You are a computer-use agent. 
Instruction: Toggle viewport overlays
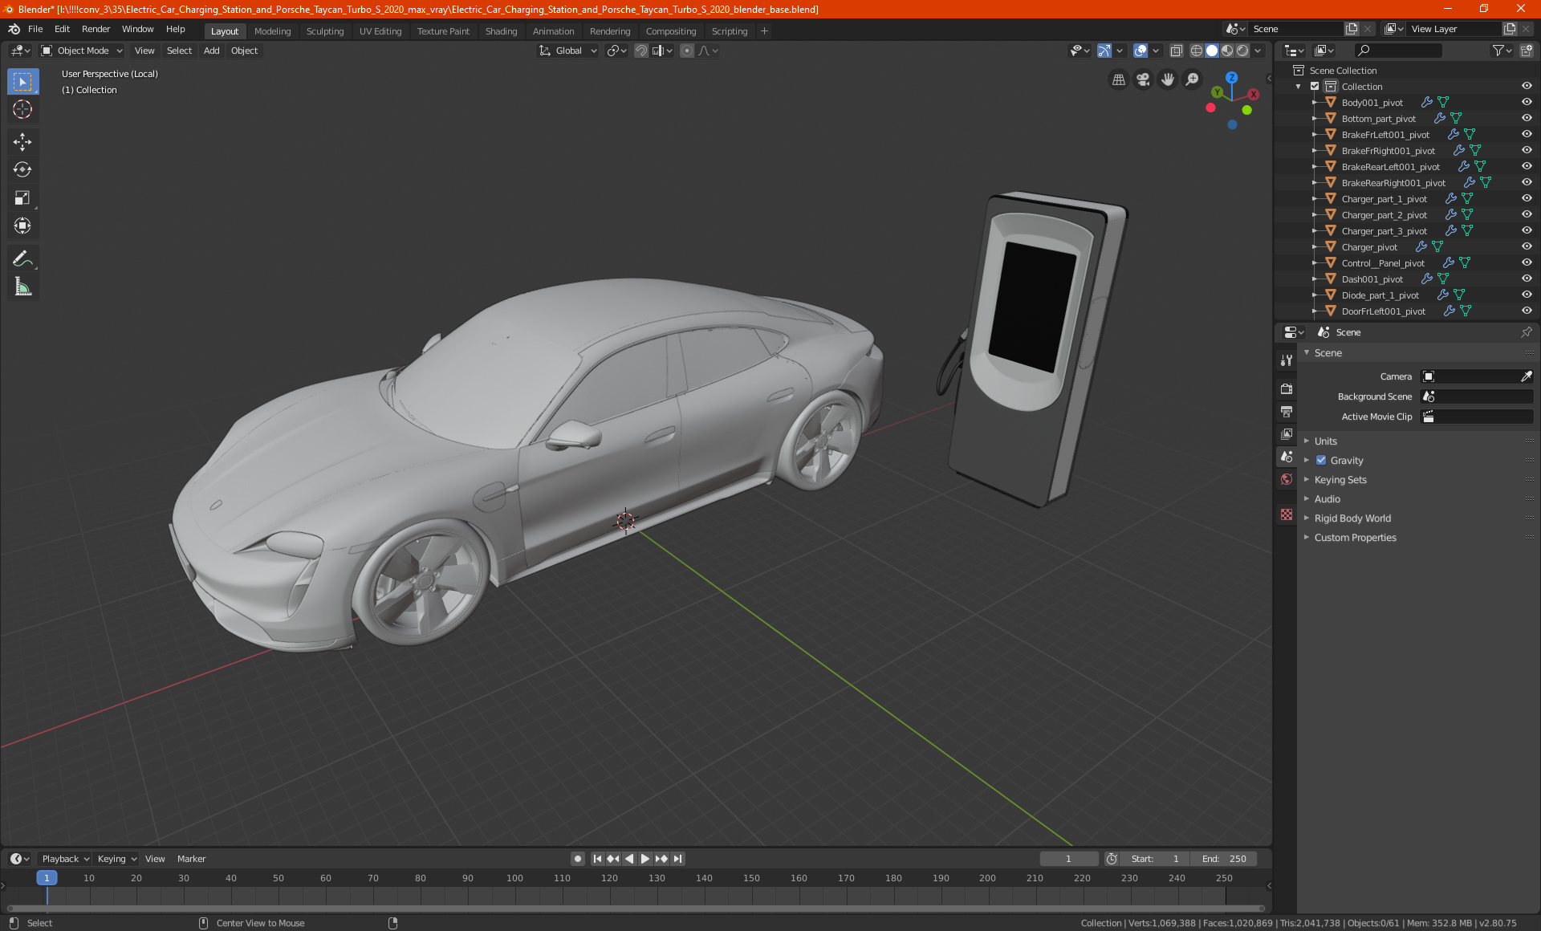(x=1141, y=51)
